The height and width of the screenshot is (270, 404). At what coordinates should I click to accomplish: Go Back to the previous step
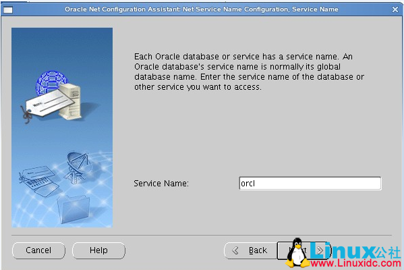point(251,250)
